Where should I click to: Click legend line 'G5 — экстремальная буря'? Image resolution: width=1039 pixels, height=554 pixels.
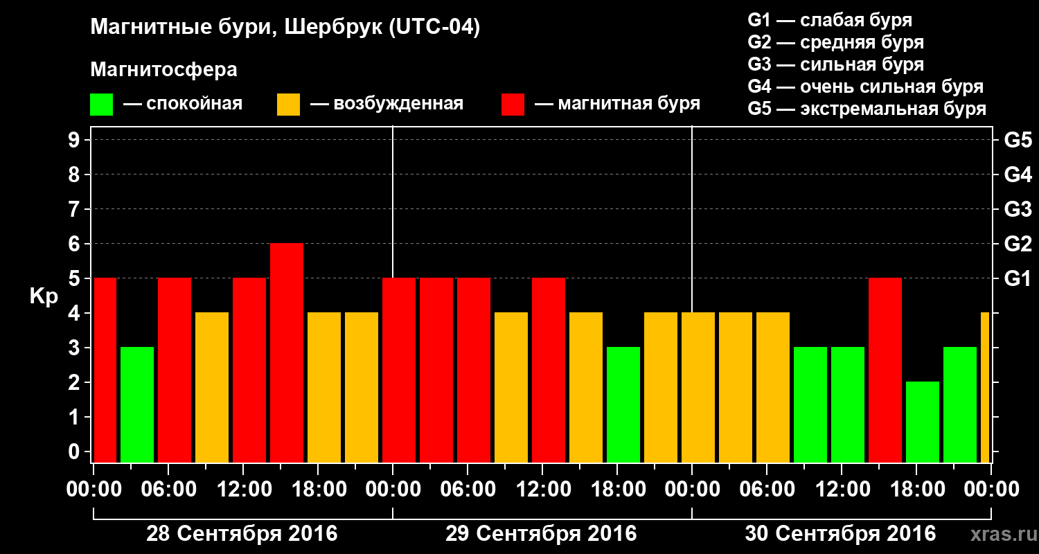[867, 109]
